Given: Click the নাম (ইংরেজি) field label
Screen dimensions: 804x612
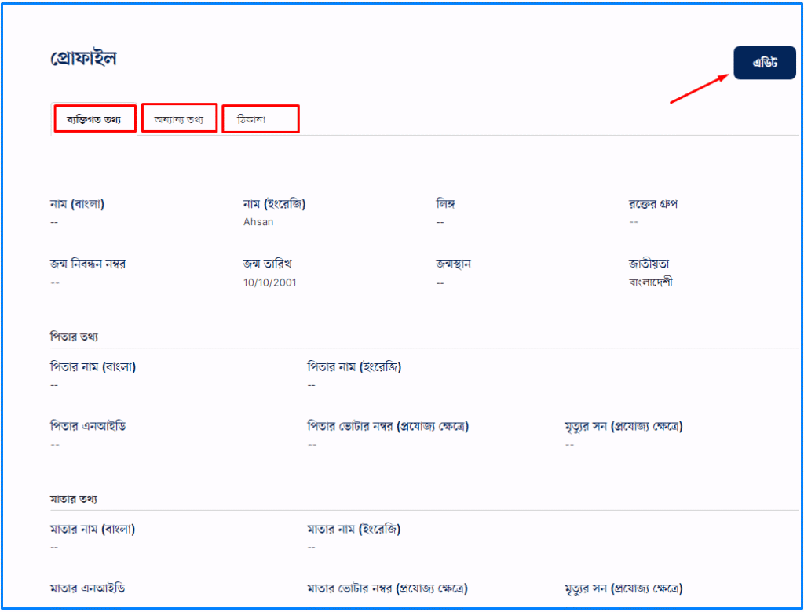Looking at the screenshot, I should 274,204.
